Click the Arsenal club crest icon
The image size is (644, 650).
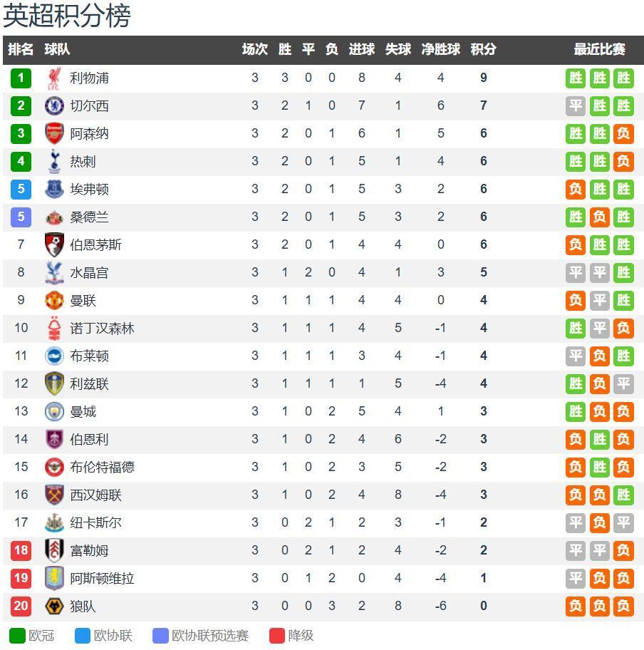pyautogui.click(x=54, y=133)
